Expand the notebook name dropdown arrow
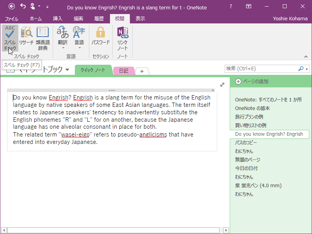Image resolution: width=312 pixels, height=234 pixels. tap(67, 70)
